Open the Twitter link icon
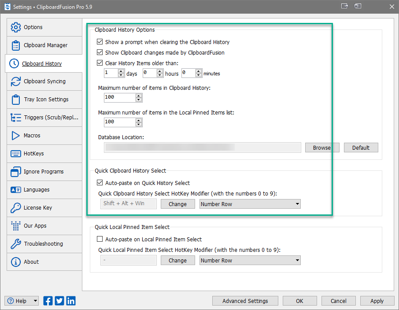This screenshot has width=399, height=310. click(x=59, y=301)
